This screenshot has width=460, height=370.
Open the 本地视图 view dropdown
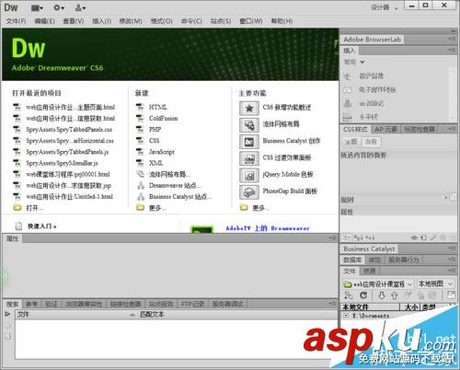435,284
